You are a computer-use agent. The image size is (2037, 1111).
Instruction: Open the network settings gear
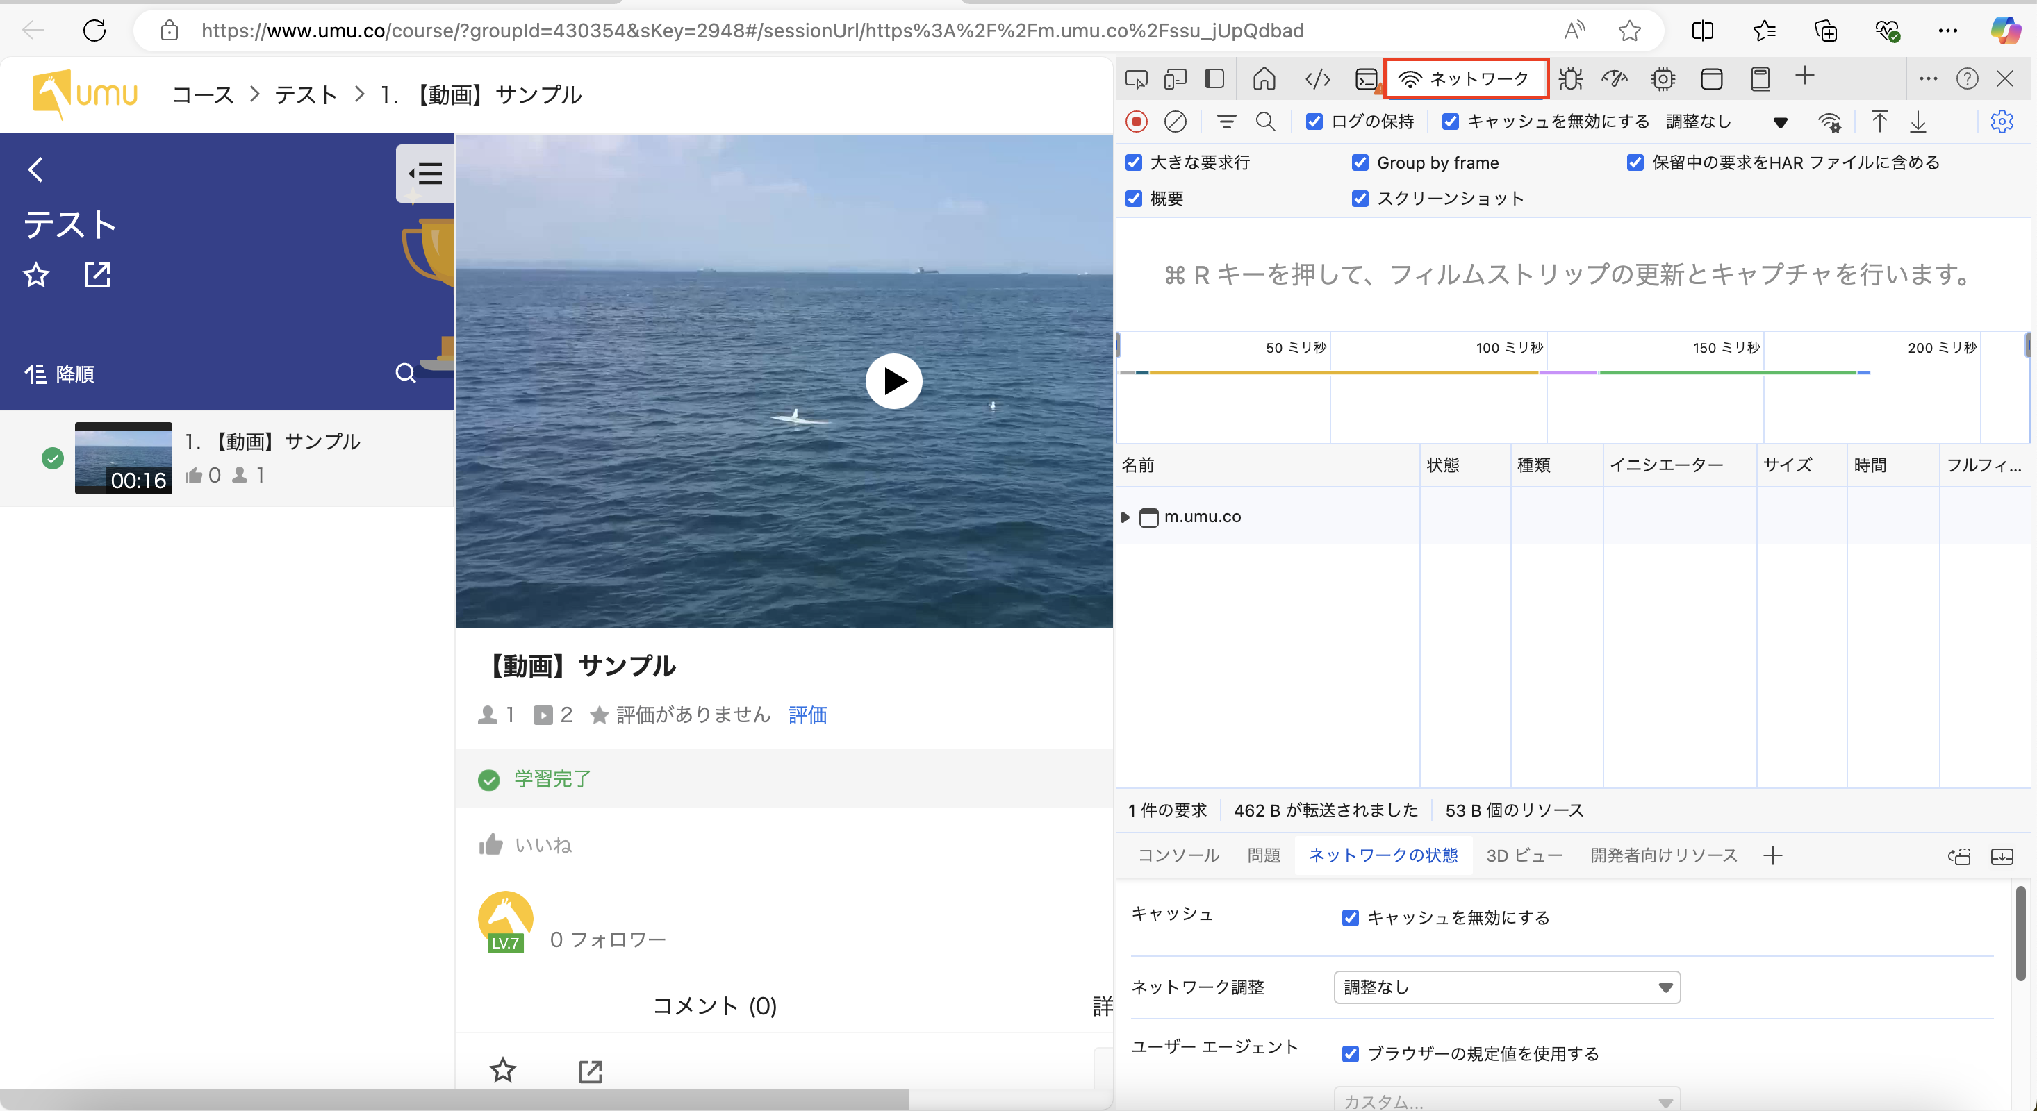point(2001,122)
